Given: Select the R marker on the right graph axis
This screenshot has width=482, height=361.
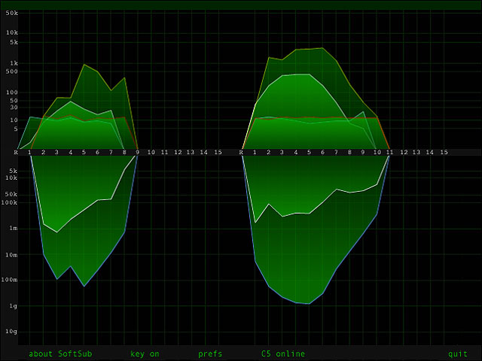Looking at the screenshot, I should [x=241, y=152].
